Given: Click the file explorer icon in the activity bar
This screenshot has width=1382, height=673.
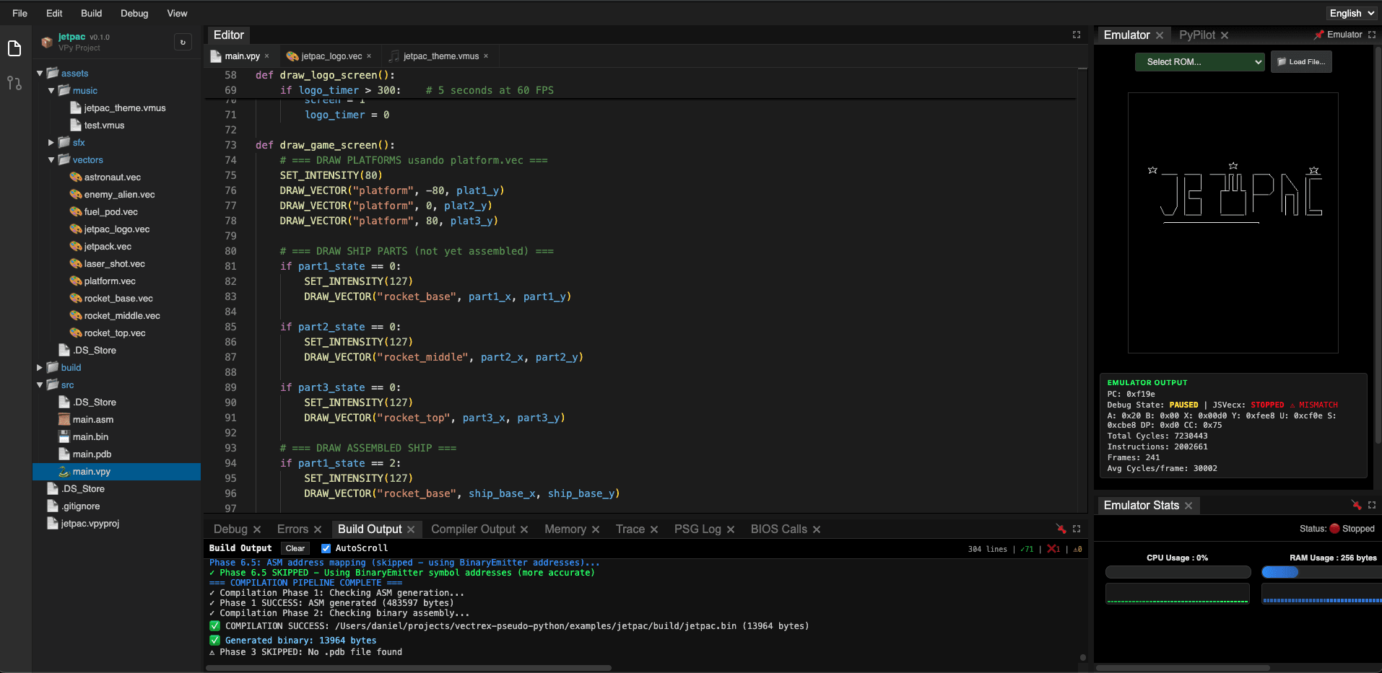Looking at the screenshot, I should coord(14,48).
